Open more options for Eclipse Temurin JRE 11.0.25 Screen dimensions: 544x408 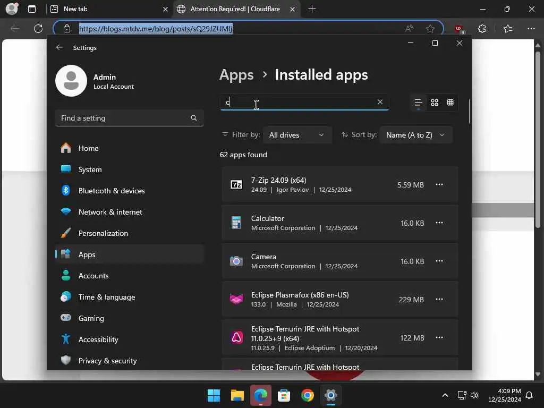439,337
